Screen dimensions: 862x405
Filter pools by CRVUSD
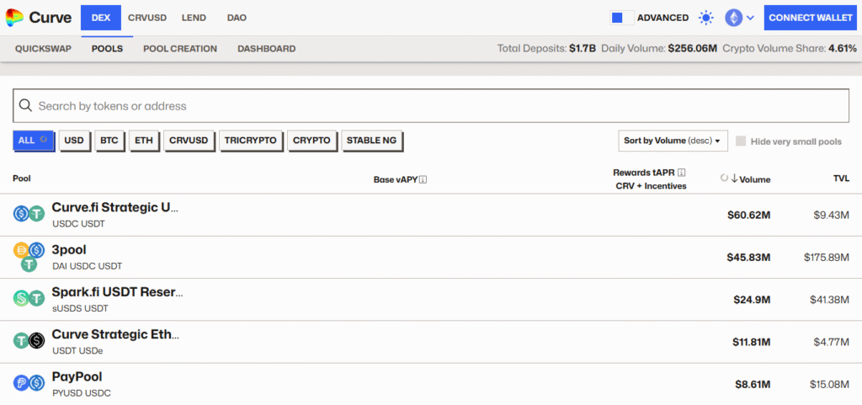(189, 140)
